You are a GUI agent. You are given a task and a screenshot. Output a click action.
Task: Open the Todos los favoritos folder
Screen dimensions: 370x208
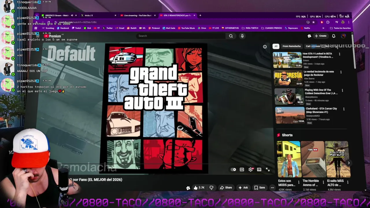[x=340, y=28]
